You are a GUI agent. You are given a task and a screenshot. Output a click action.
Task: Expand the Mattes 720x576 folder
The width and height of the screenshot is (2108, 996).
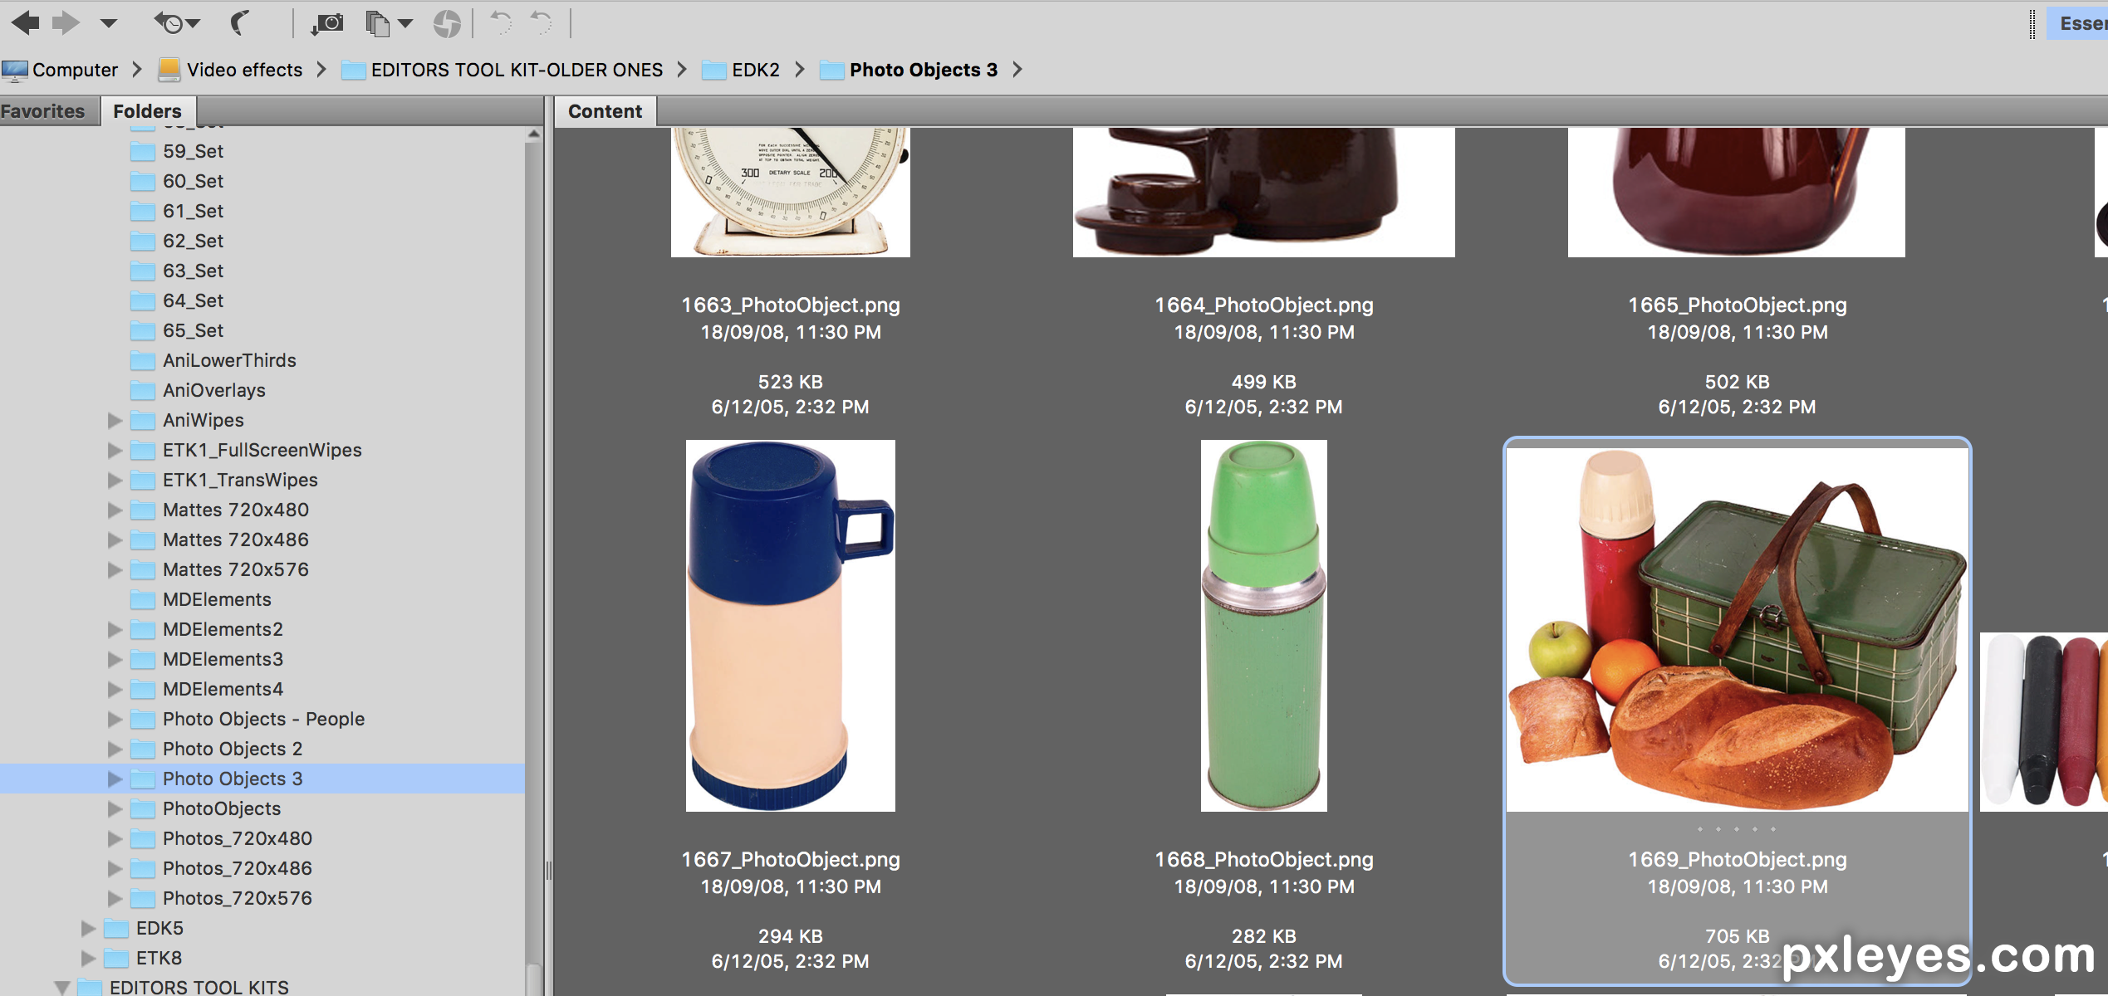[x=115, y=570]
